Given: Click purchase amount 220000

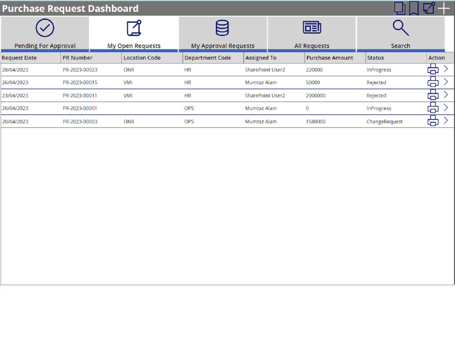Looking at the screenshot, I should [x=314, y=70].
